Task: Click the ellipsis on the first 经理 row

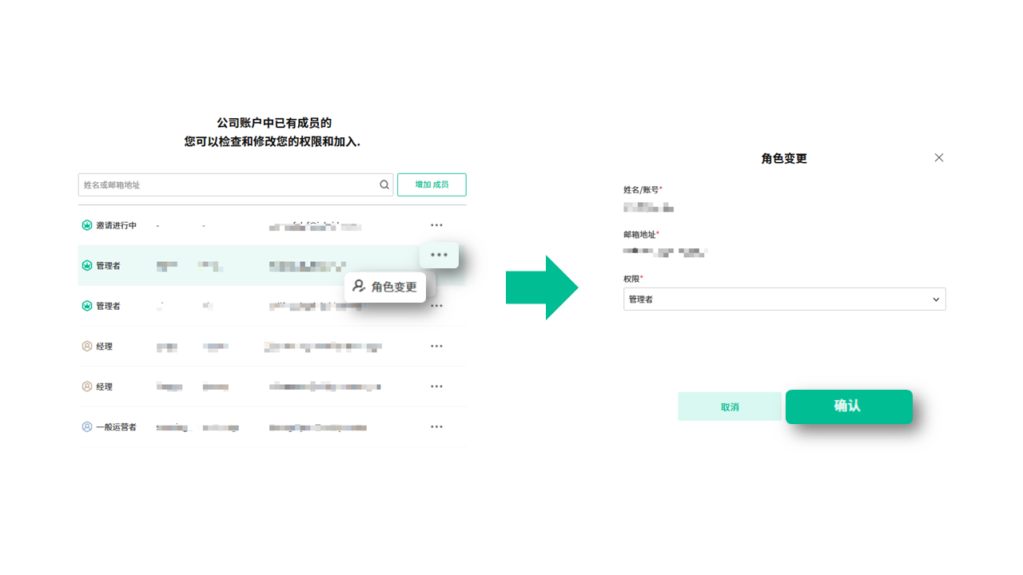Action: pos(436,346)
